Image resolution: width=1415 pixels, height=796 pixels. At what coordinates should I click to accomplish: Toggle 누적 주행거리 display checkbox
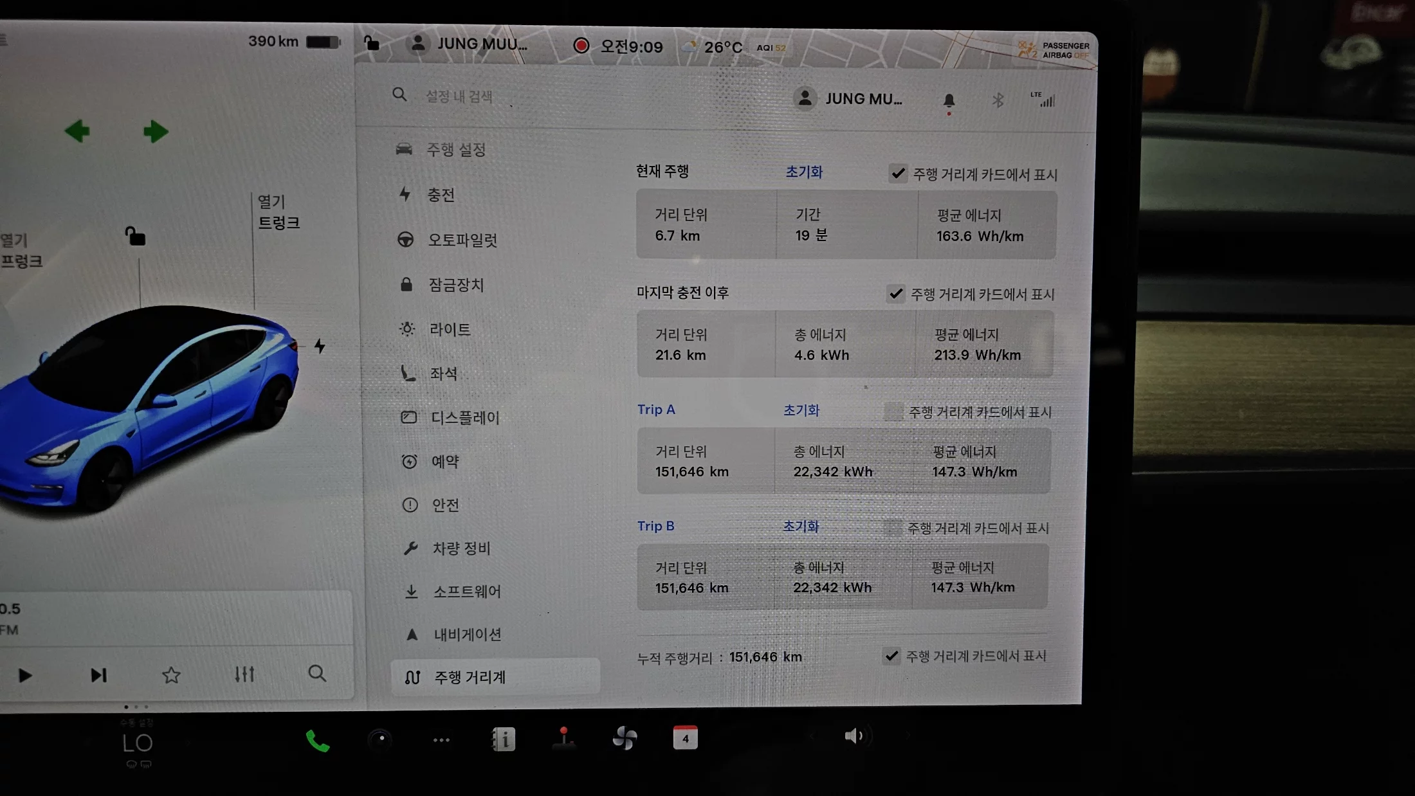click(x=891, y=656)
